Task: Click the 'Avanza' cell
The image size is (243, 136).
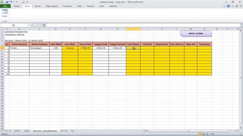Action: [70, 48]
